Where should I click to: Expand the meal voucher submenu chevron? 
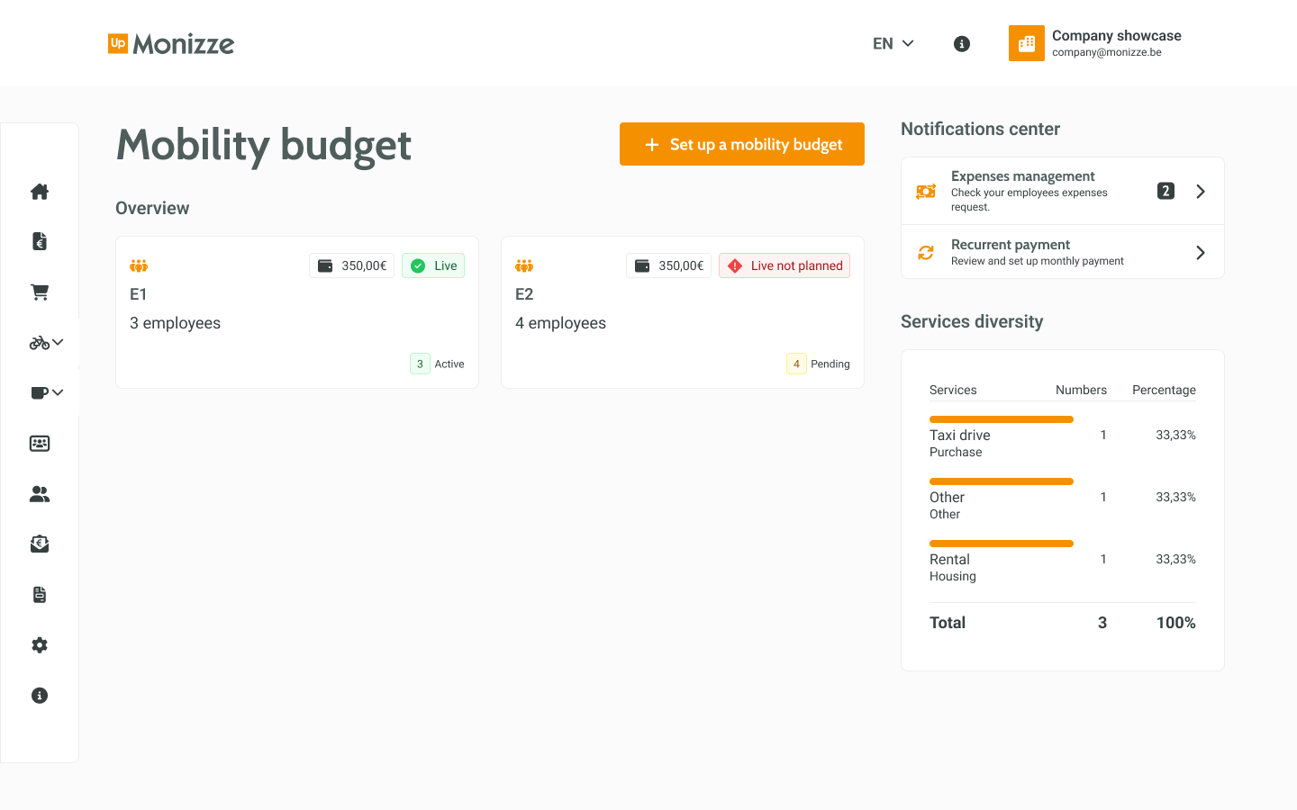coord(56,392)
